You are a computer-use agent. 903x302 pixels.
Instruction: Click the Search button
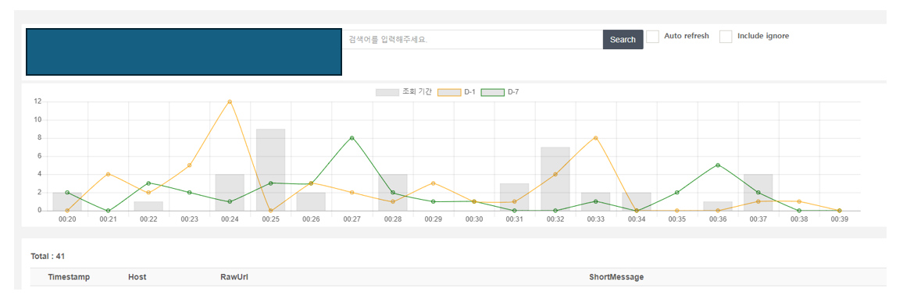tap(623, 39)
